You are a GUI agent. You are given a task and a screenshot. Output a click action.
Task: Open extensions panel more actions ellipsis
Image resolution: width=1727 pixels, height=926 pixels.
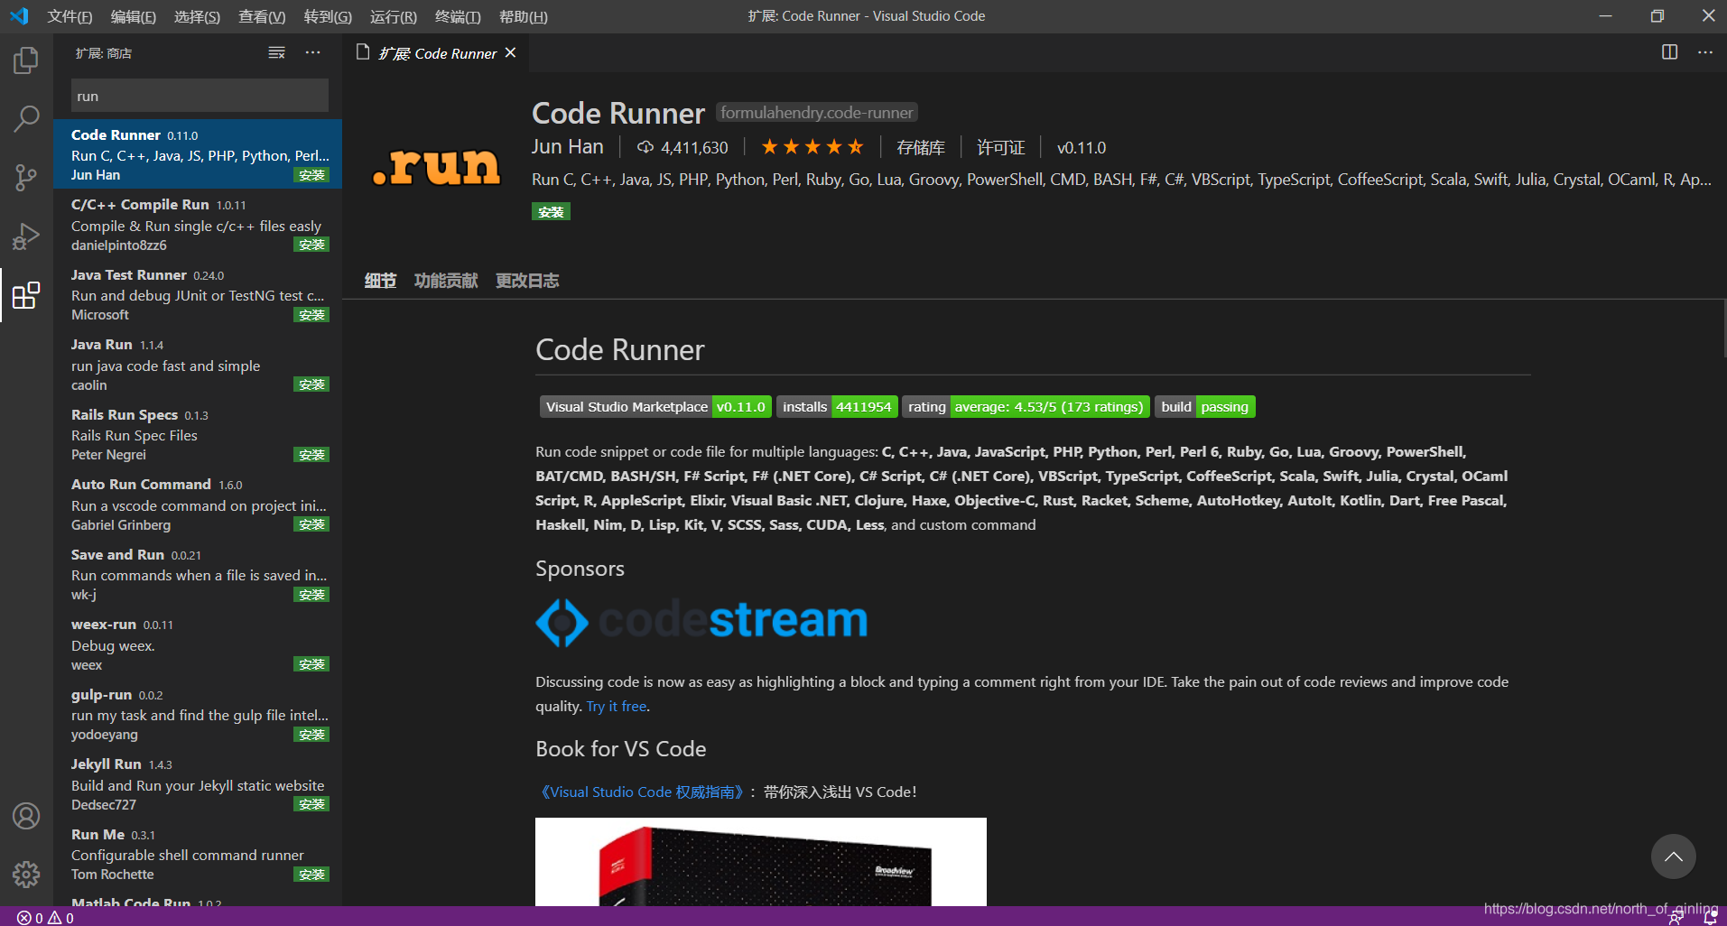pos(312,53)
